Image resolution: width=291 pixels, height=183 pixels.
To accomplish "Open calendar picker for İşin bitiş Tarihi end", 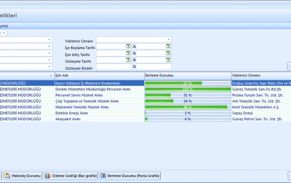I will 168,53.
